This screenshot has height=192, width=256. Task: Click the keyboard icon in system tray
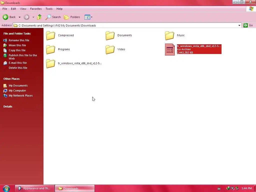[219, 188]
